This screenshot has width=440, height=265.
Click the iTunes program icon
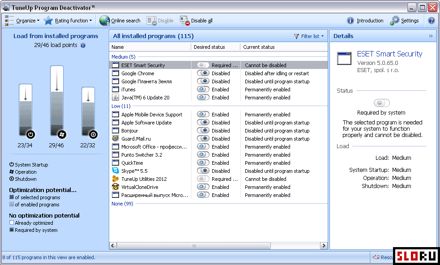pyautogui.click(x=115, y=89)
